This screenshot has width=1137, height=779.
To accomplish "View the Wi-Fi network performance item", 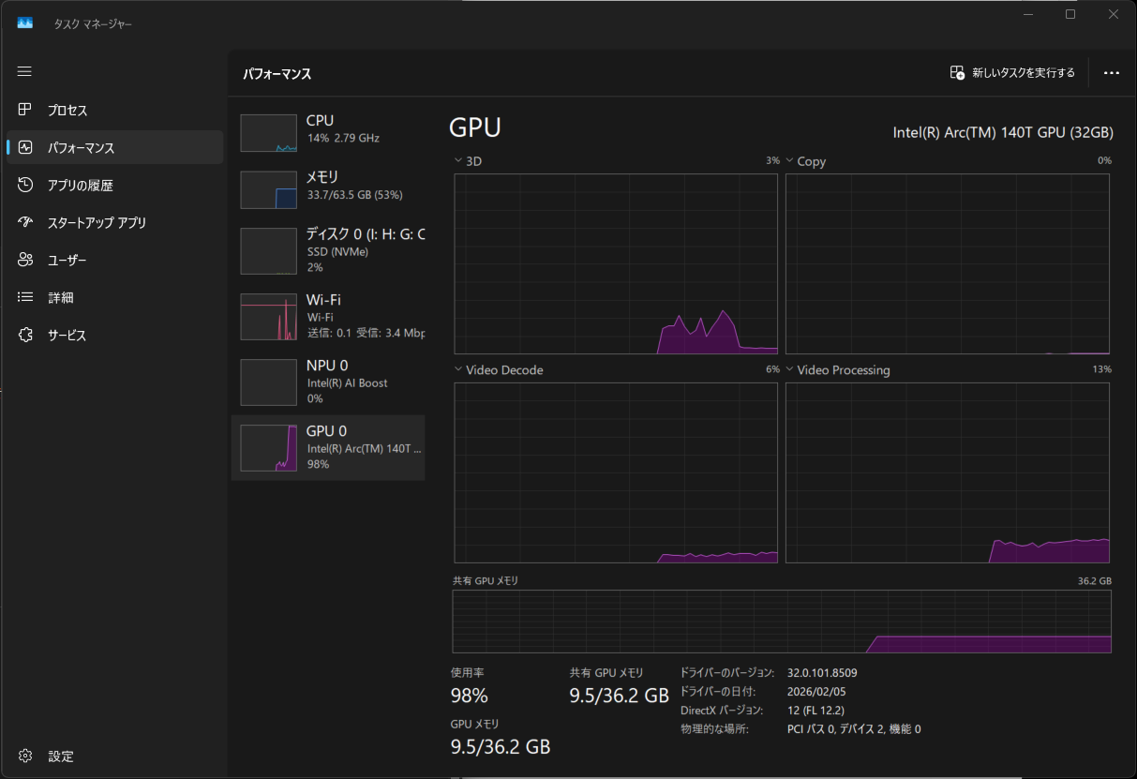I will 328,316.
